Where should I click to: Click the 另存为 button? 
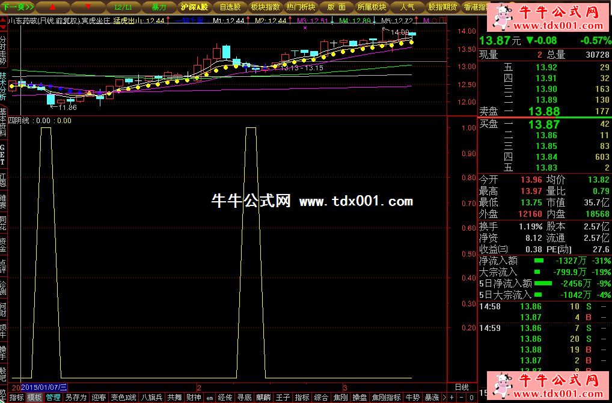(x=76, y=397)
